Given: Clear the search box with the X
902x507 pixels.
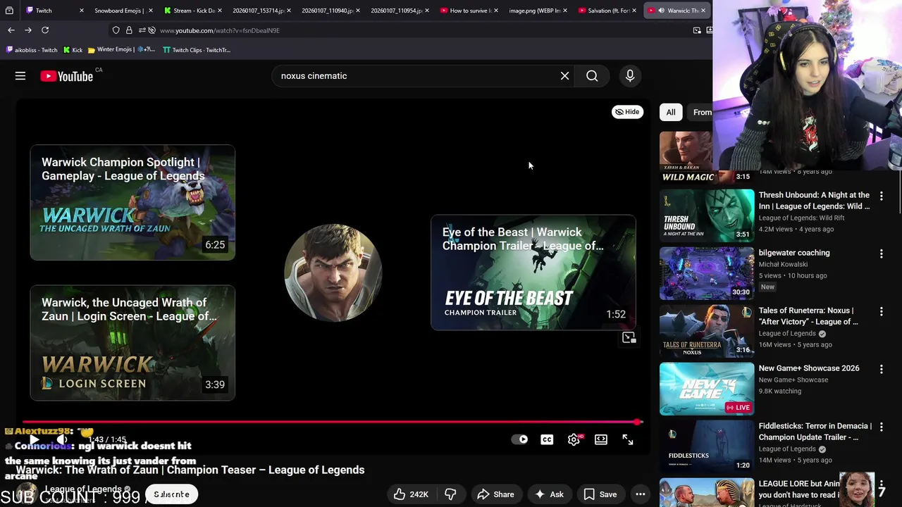Looking at the screenshot, I should point(564,76).
